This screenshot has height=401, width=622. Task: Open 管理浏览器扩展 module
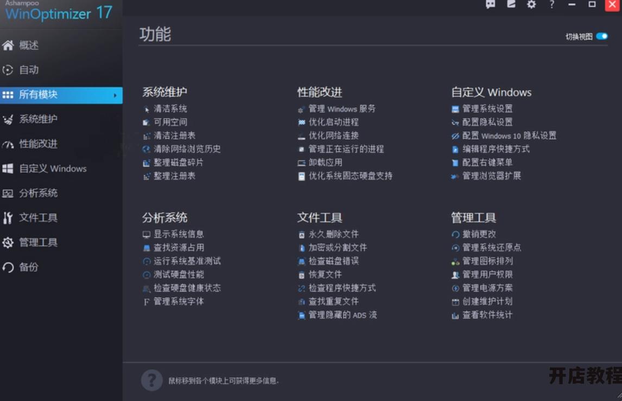click(492, 176)
